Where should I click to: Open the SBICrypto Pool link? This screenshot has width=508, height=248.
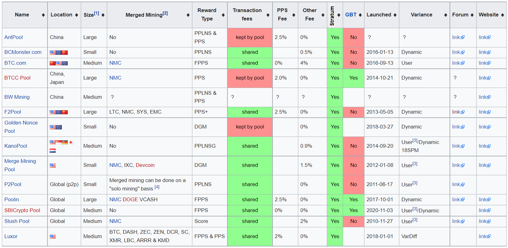click(x=22, y=210)
